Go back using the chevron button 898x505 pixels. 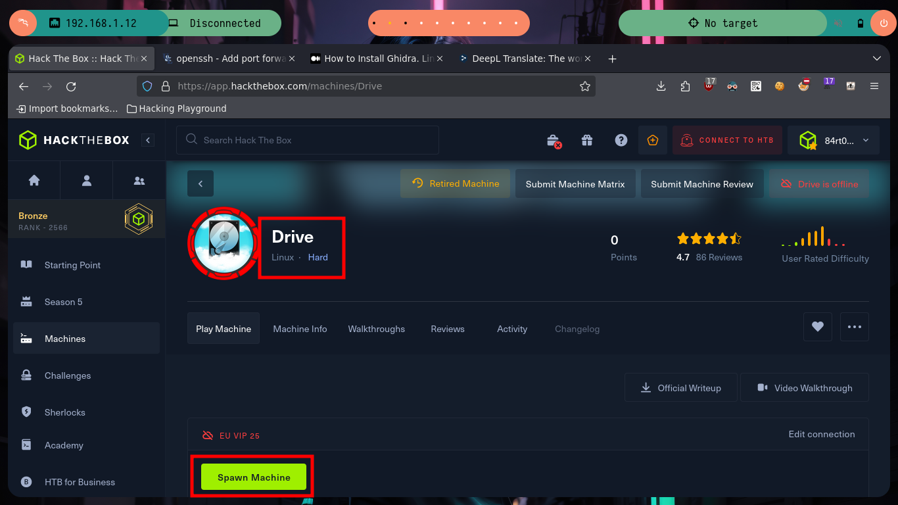(x=201, y=183)
